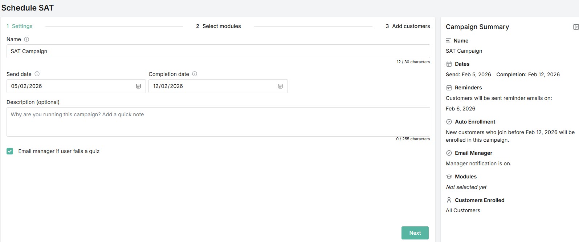Click the Reminders icon in summary

[449, 88]
